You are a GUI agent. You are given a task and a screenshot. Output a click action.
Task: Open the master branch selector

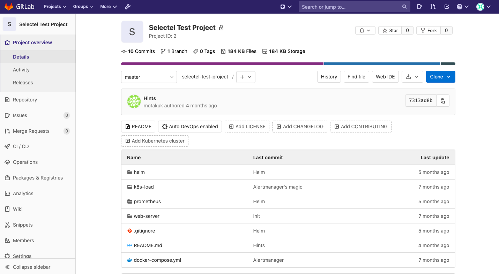[x=149, y=77]
